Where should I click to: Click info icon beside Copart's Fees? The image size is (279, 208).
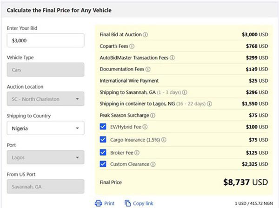tap(132, 46)
